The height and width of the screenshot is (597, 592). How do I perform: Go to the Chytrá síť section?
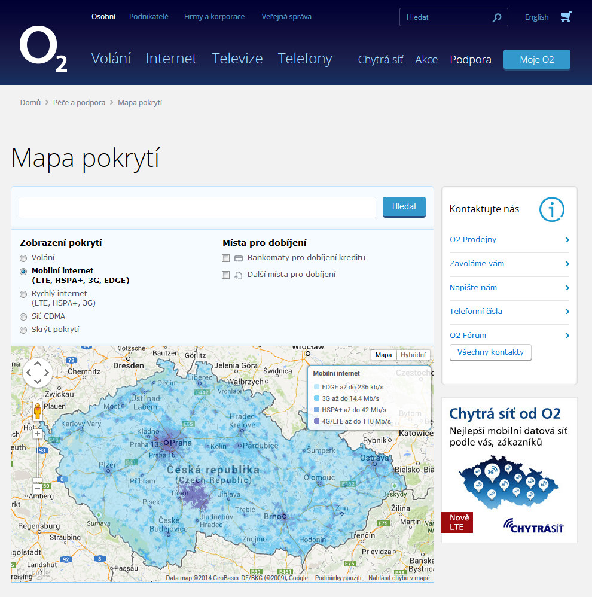pyautogui.click(x=380, y=60)
